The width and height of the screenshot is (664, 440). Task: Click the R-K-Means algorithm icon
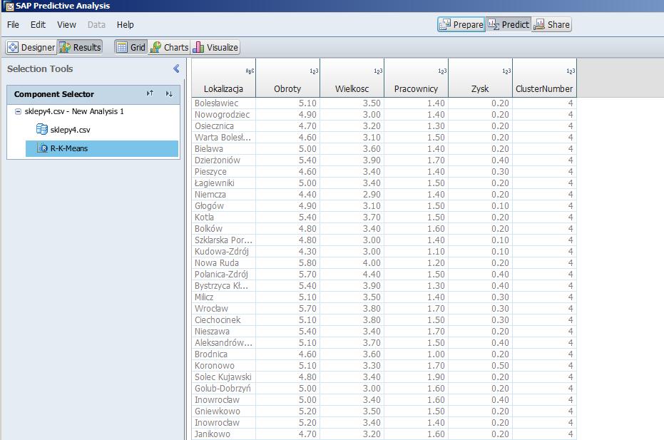click(x=42, y=148)
